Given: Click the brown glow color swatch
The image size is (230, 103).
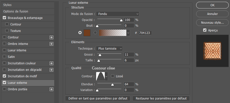Looking at the screenshot, I should 87,33.
